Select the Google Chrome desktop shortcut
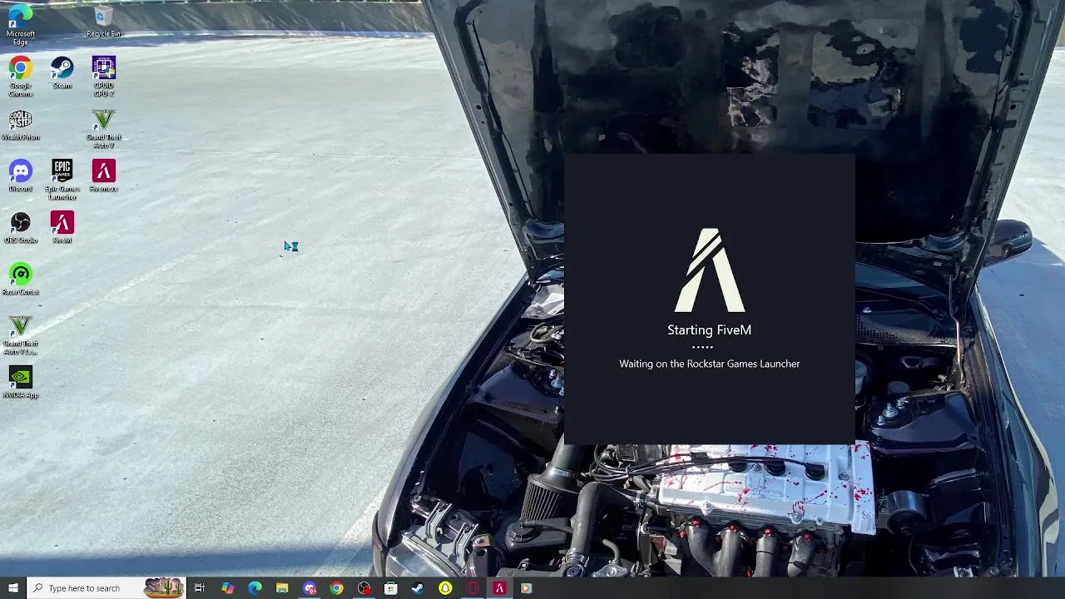The image size is (1065, 599). pyautogui.click(x=20, y=77)
